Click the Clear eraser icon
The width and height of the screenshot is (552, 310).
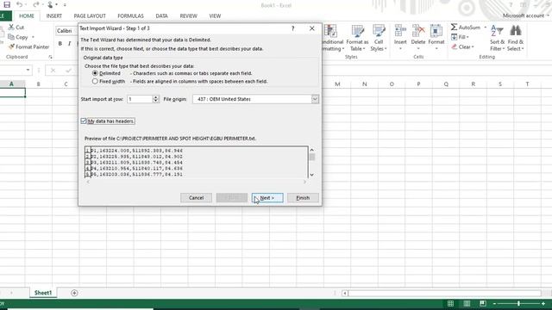click(455, 46)
